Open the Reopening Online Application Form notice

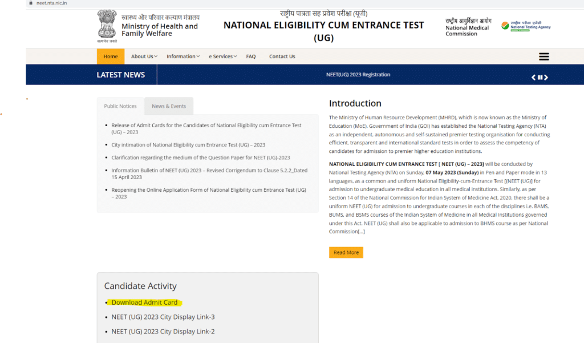click(209, 193)
